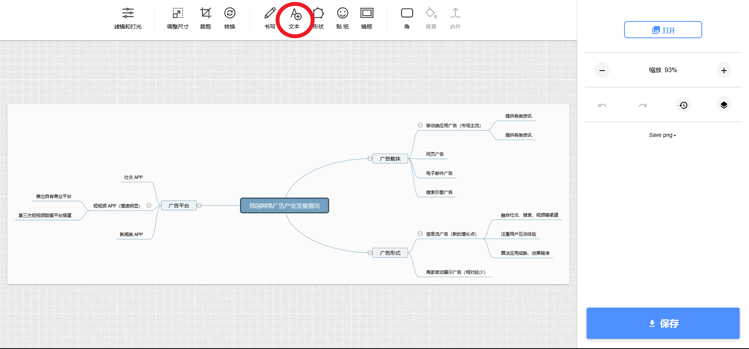Open the layers panel icon
The width and height of the screenshot is (749, 349).
pos(724,105)
